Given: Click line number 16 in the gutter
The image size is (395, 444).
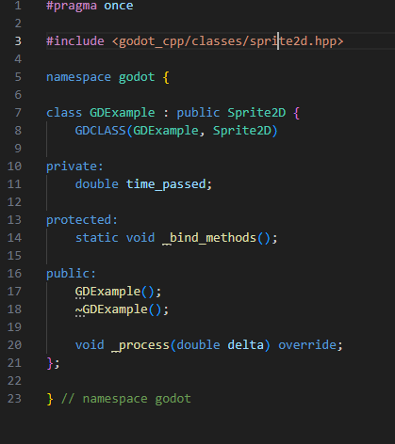Looking at the screenshot, I should (14, 274).
